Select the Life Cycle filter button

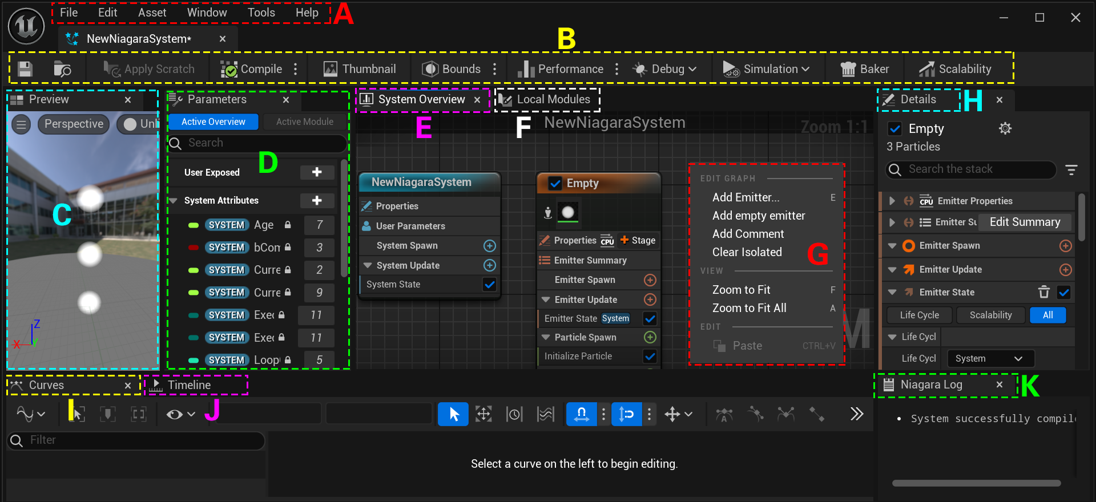(919, 315)
